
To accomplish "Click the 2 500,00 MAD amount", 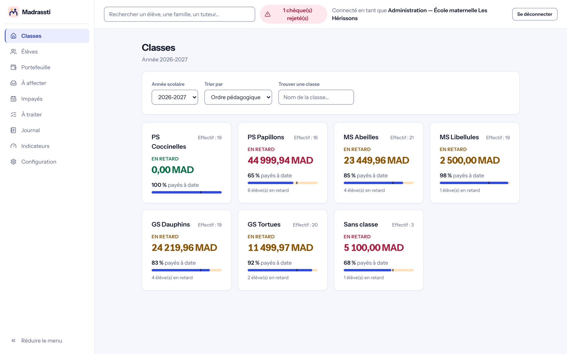I will [x=470, y=160].
